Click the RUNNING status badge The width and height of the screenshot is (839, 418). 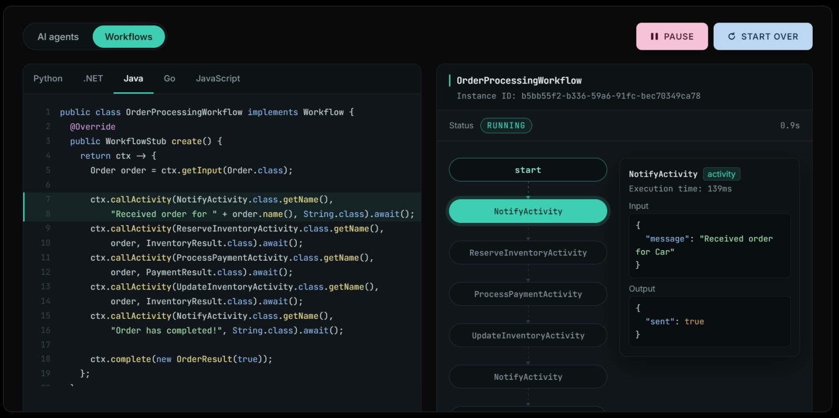click(x=506, y=125)
